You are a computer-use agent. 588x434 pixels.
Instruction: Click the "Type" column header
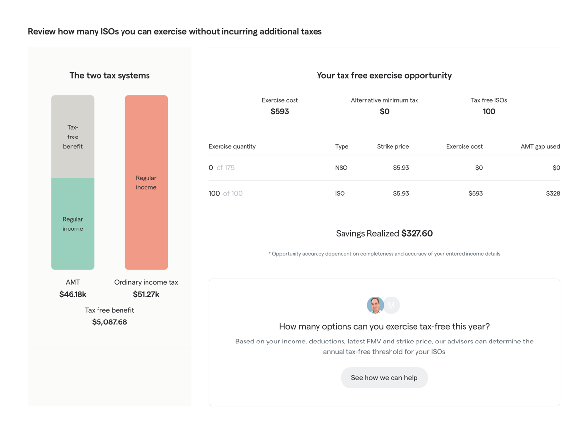[x=342, y=146]
